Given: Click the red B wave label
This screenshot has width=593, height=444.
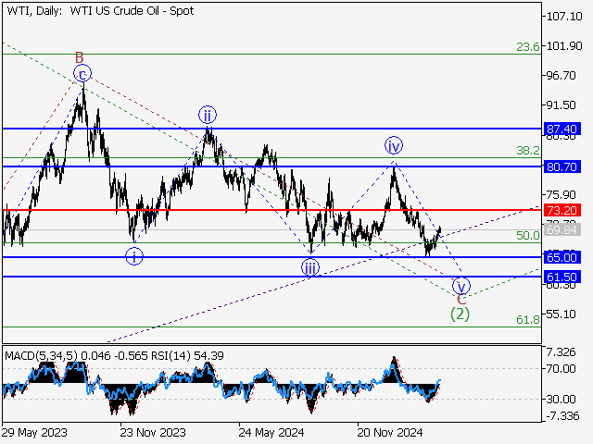Looking at the screenshot, I should click(80, 57).
